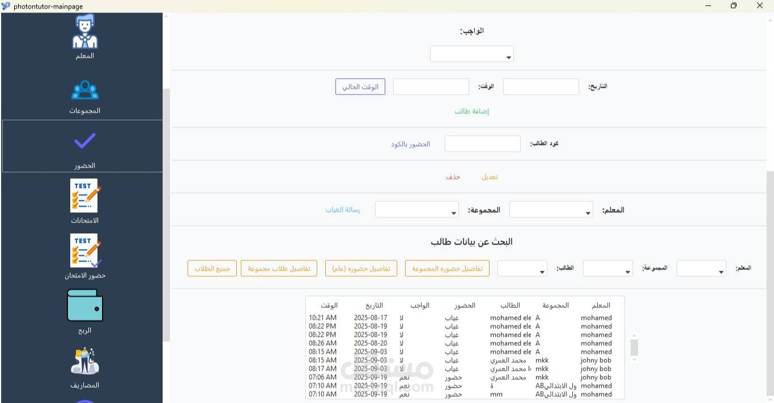
Task: Click the جميع الطلاب all students button
Action: [x=212, y=268]
